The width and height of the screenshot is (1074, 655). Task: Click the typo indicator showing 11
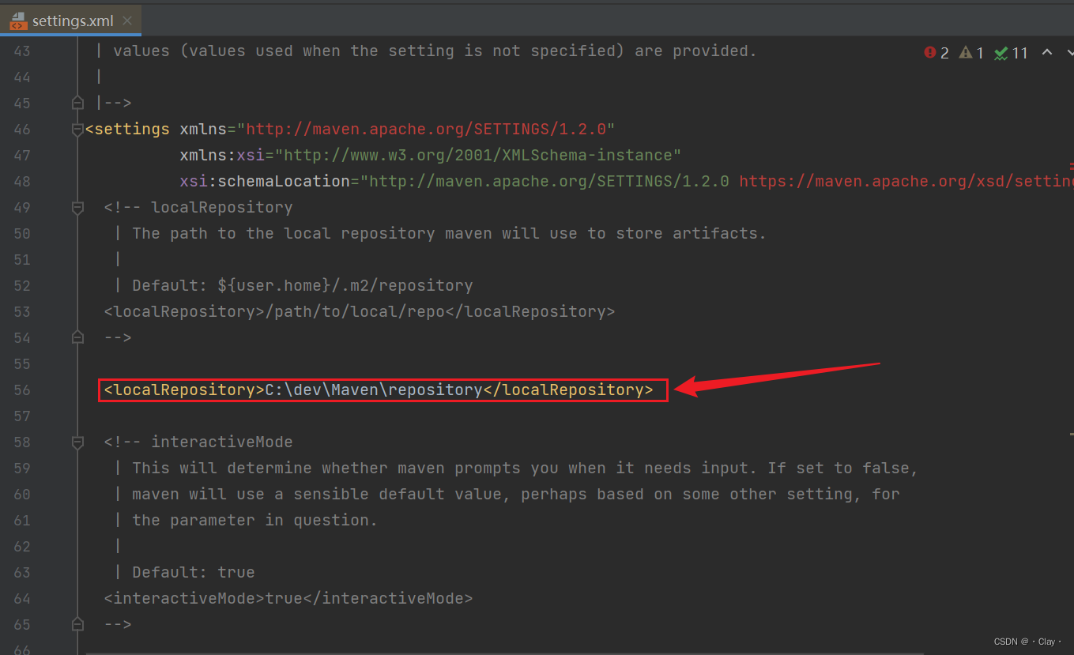[1012, 53]
